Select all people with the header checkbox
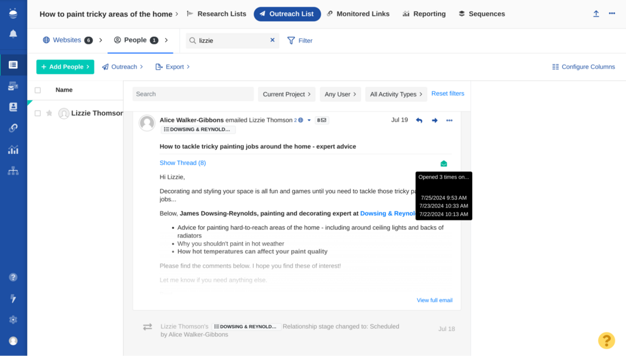Viewport: 626px width, 356px height. tap(37, 90)
